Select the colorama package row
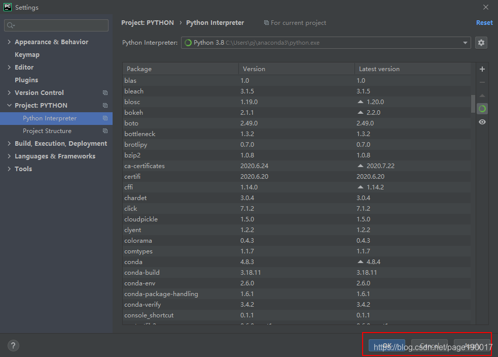498x357 pixels. coord(297,241)
